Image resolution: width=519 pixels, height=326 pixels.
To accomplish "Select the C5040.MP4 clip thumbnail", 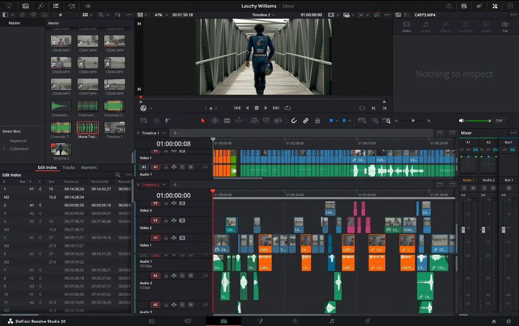I will click(x=61, y=40).
